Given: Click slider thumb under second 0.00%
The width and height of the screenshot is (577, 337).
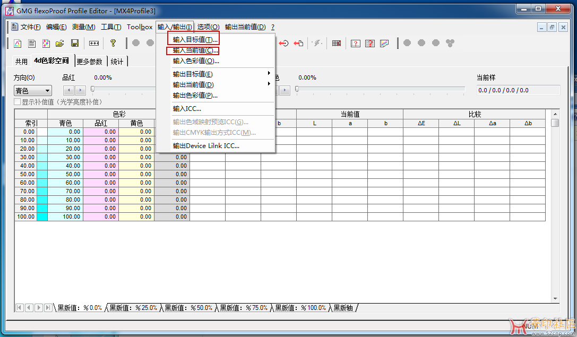Looking at the screenshot, I should (297, 89).
